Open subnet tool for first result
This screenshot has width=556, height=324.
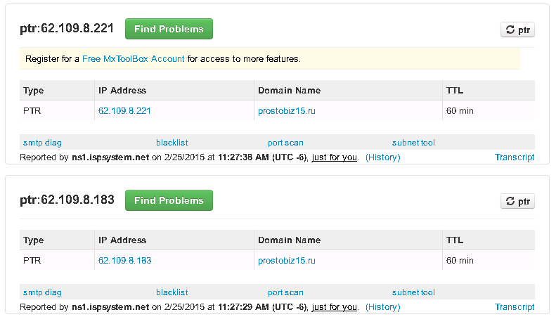click(413, 143)
